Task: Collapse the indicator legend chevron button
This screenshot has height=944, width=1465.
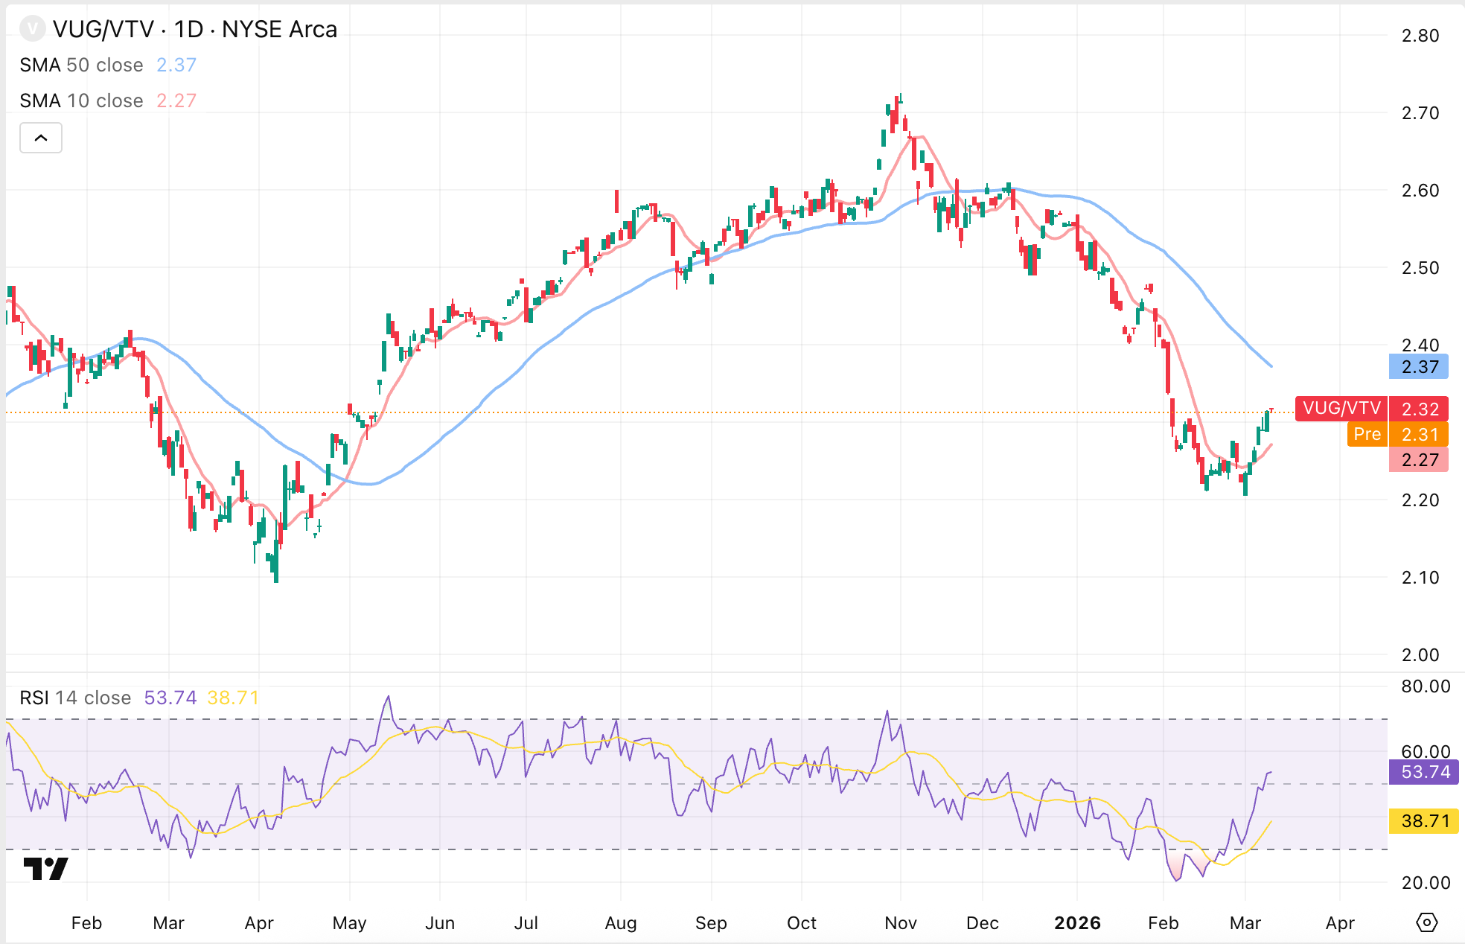Action: pyautogui.click(x=41, y=138)
